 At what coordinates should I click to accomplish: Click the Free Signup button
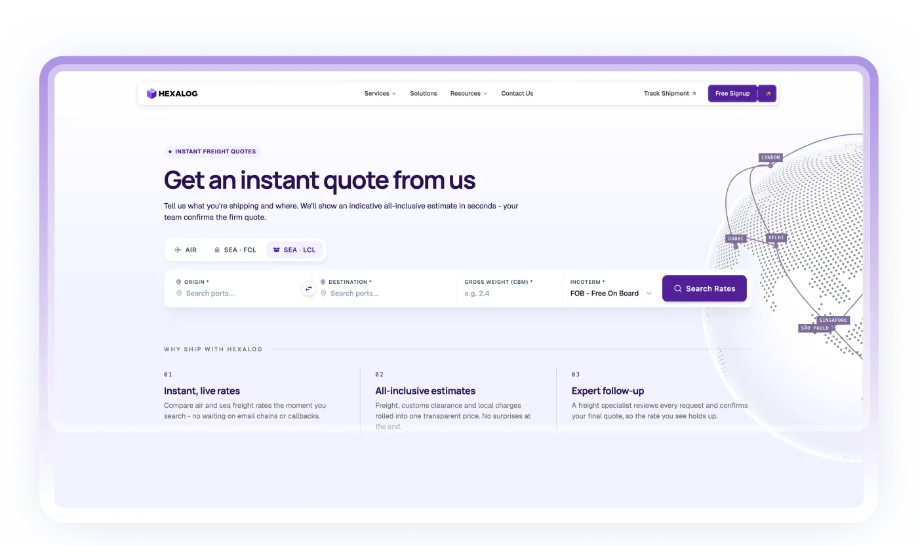click(x=742, y=94)
